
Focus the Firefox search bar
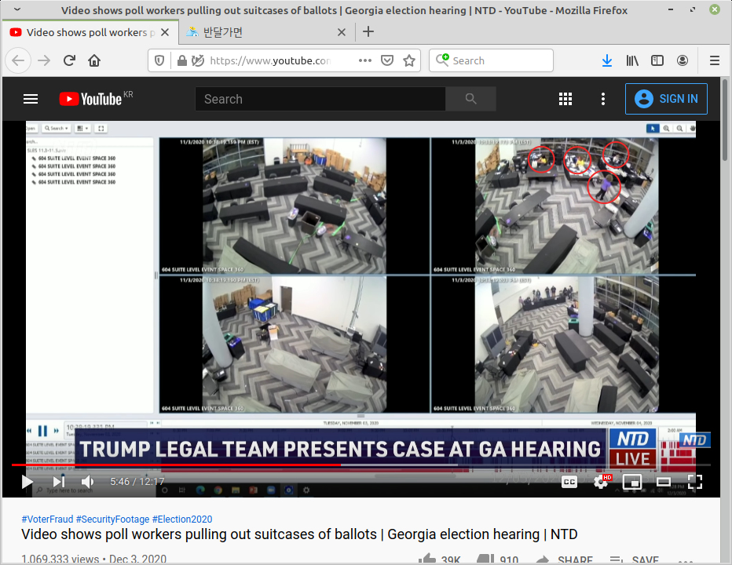491,60
